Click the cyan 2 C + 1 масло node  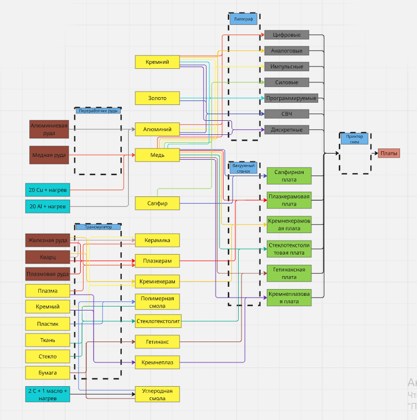coord(47,394)
